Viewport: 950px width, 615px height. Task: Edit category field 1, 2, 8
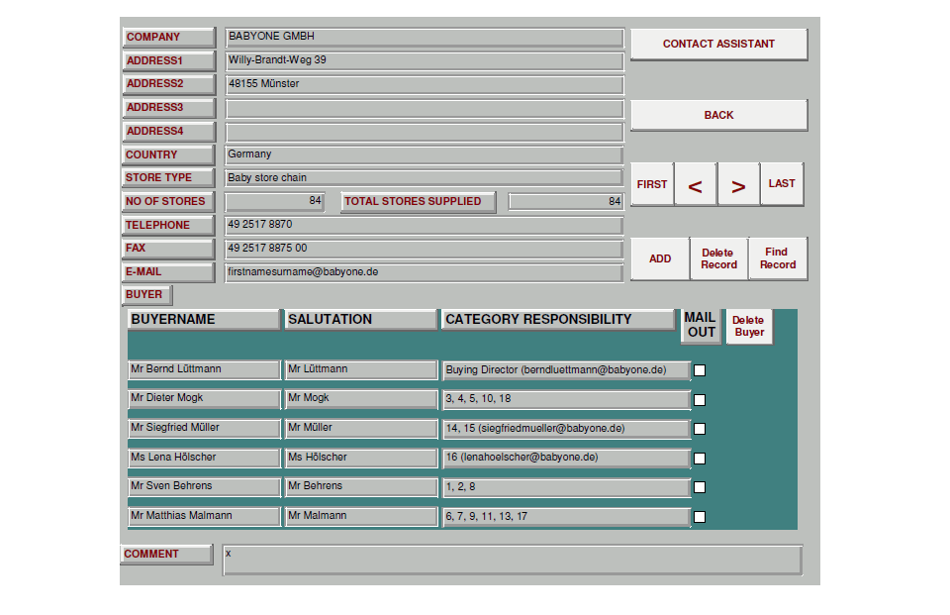tap(566, 487)
